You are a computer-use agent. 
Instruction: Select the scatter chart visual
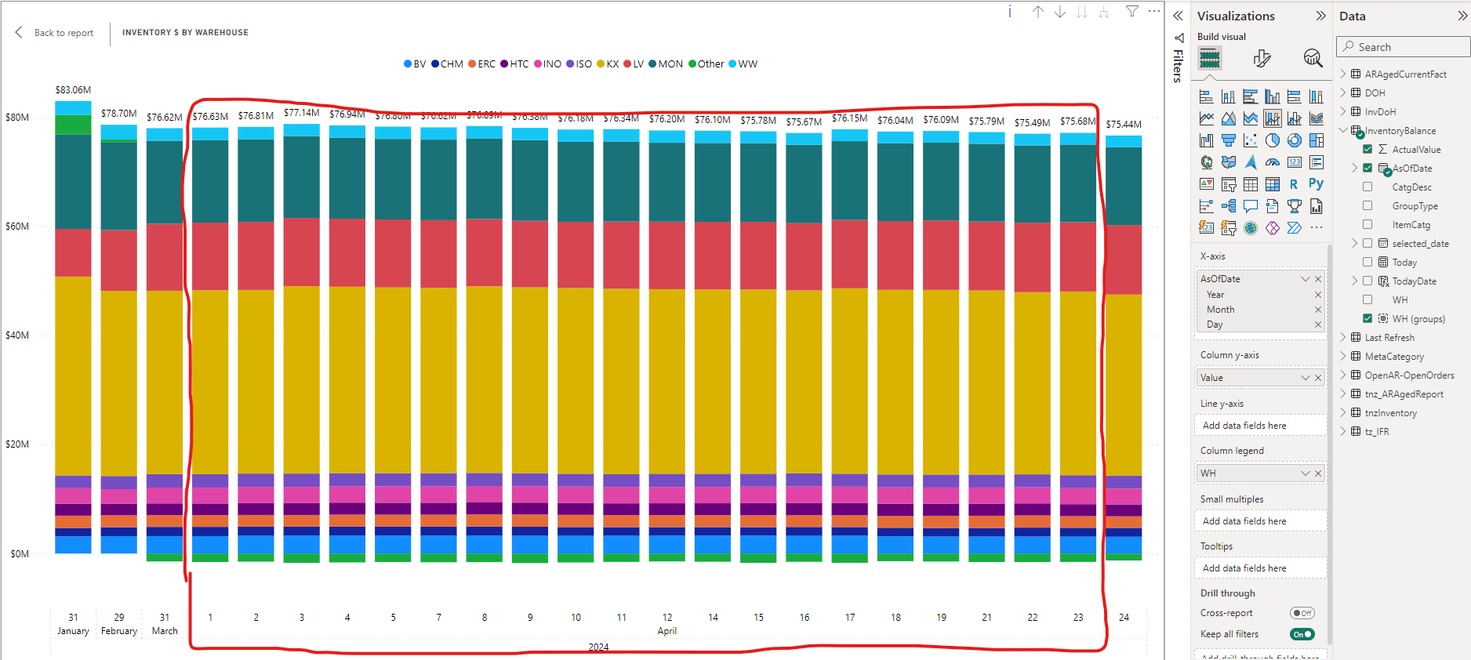[x=1251, y=140]
